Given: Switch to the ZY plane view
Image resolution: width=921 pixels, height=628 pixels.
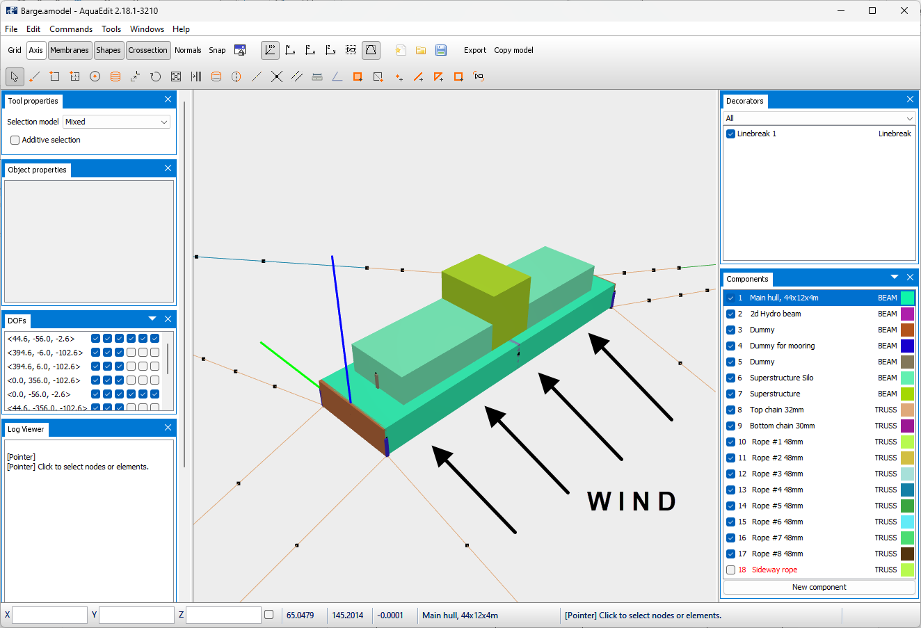Looking at the screenshot, I should 331,50.
